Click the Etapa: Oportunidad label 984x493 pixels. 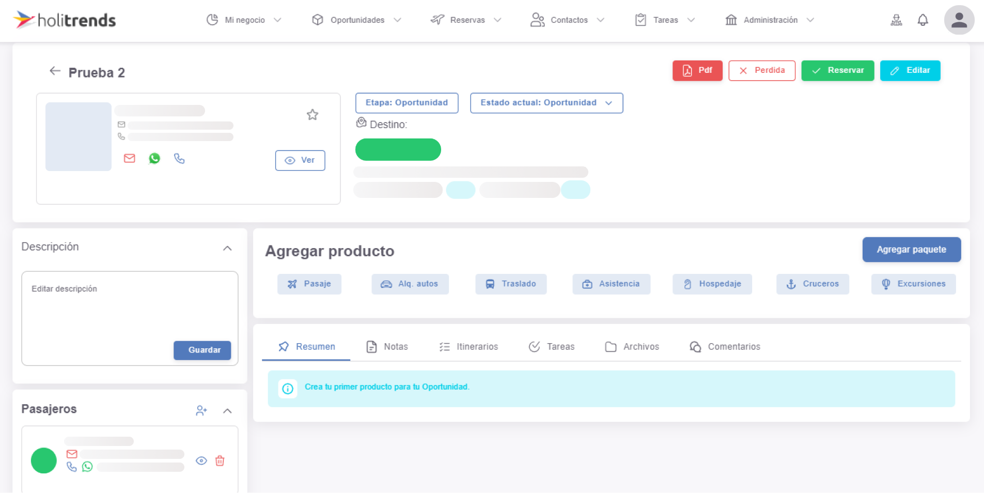pyautogui.click(x=407, y=103)
